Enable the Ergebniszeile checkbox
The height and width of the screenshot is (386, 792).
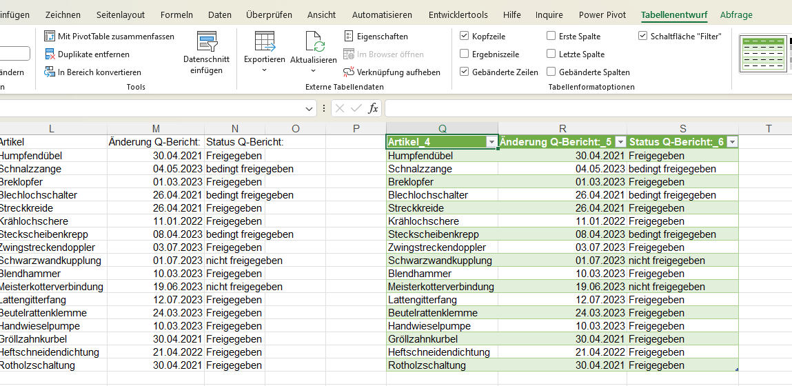coord(465,54)
